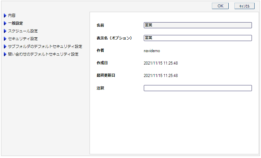Screen dimensions: 261x158
Task: Focus the 名前 text field
Action: (198, 25)
